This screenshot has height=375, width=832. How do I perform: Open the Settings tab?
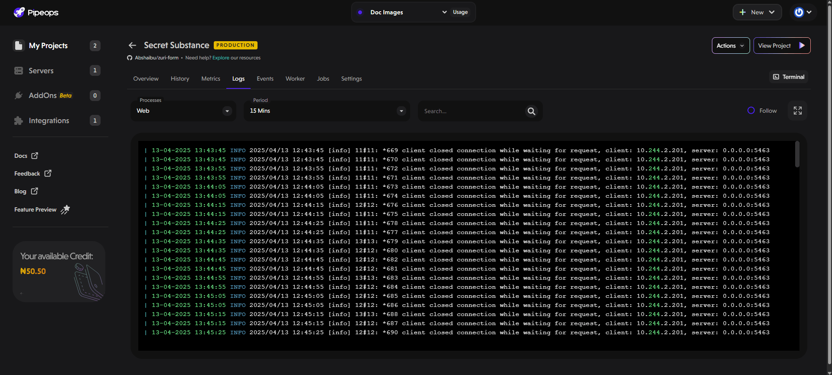click(x=351, y=78)
